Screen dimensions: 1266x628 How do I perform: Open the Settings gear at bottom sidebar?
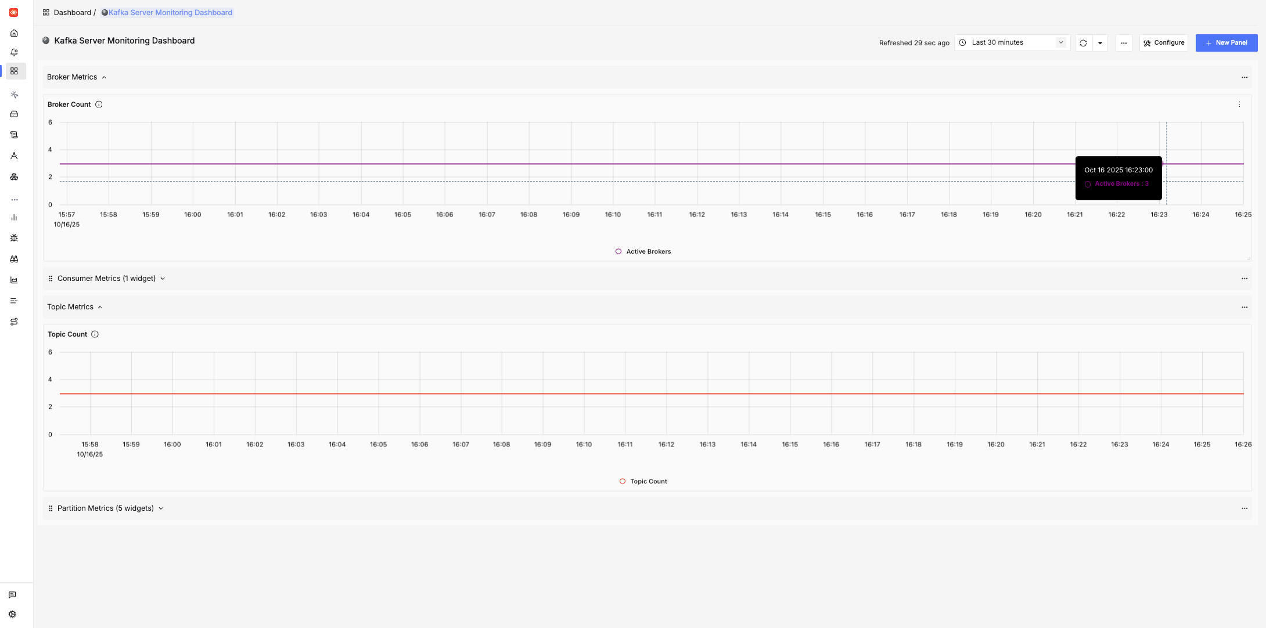coord(13,614)
